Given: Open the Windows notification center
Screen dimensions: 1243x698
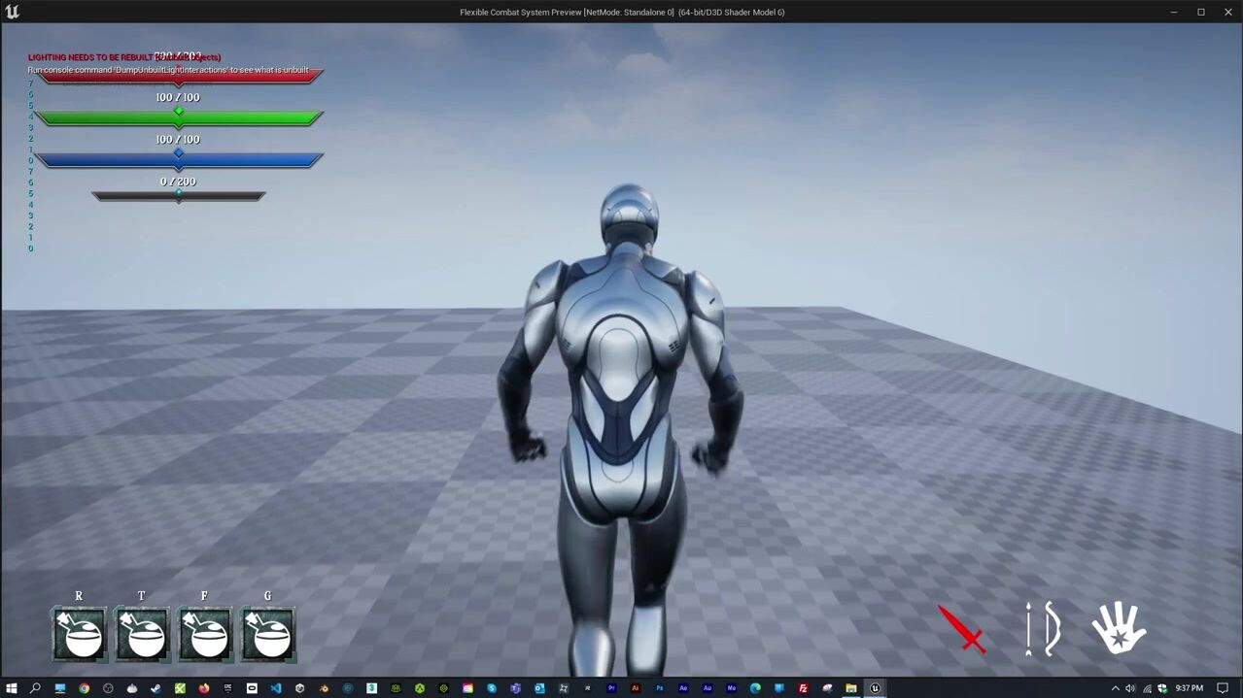Looking at the screenshot, I should 1223,688.
